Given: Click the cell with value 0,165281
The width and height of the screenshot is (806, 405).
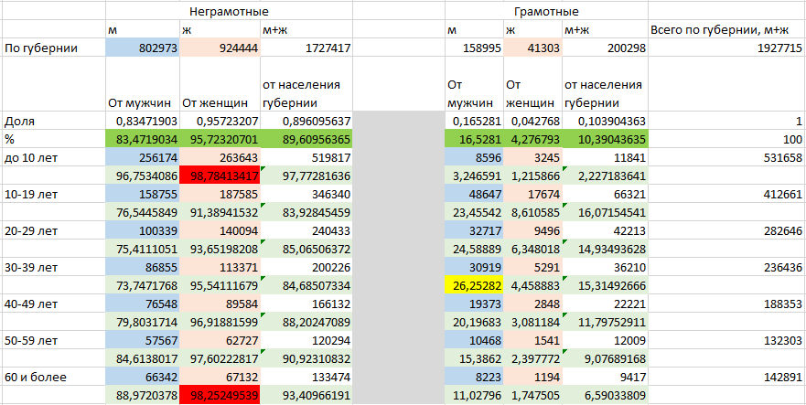Looking at the screenshot, I should tap(472, 121).
